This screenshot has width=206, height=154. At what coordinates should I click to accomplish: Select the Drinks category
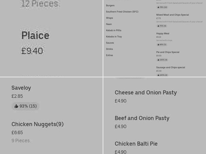(x=109, y=49)
